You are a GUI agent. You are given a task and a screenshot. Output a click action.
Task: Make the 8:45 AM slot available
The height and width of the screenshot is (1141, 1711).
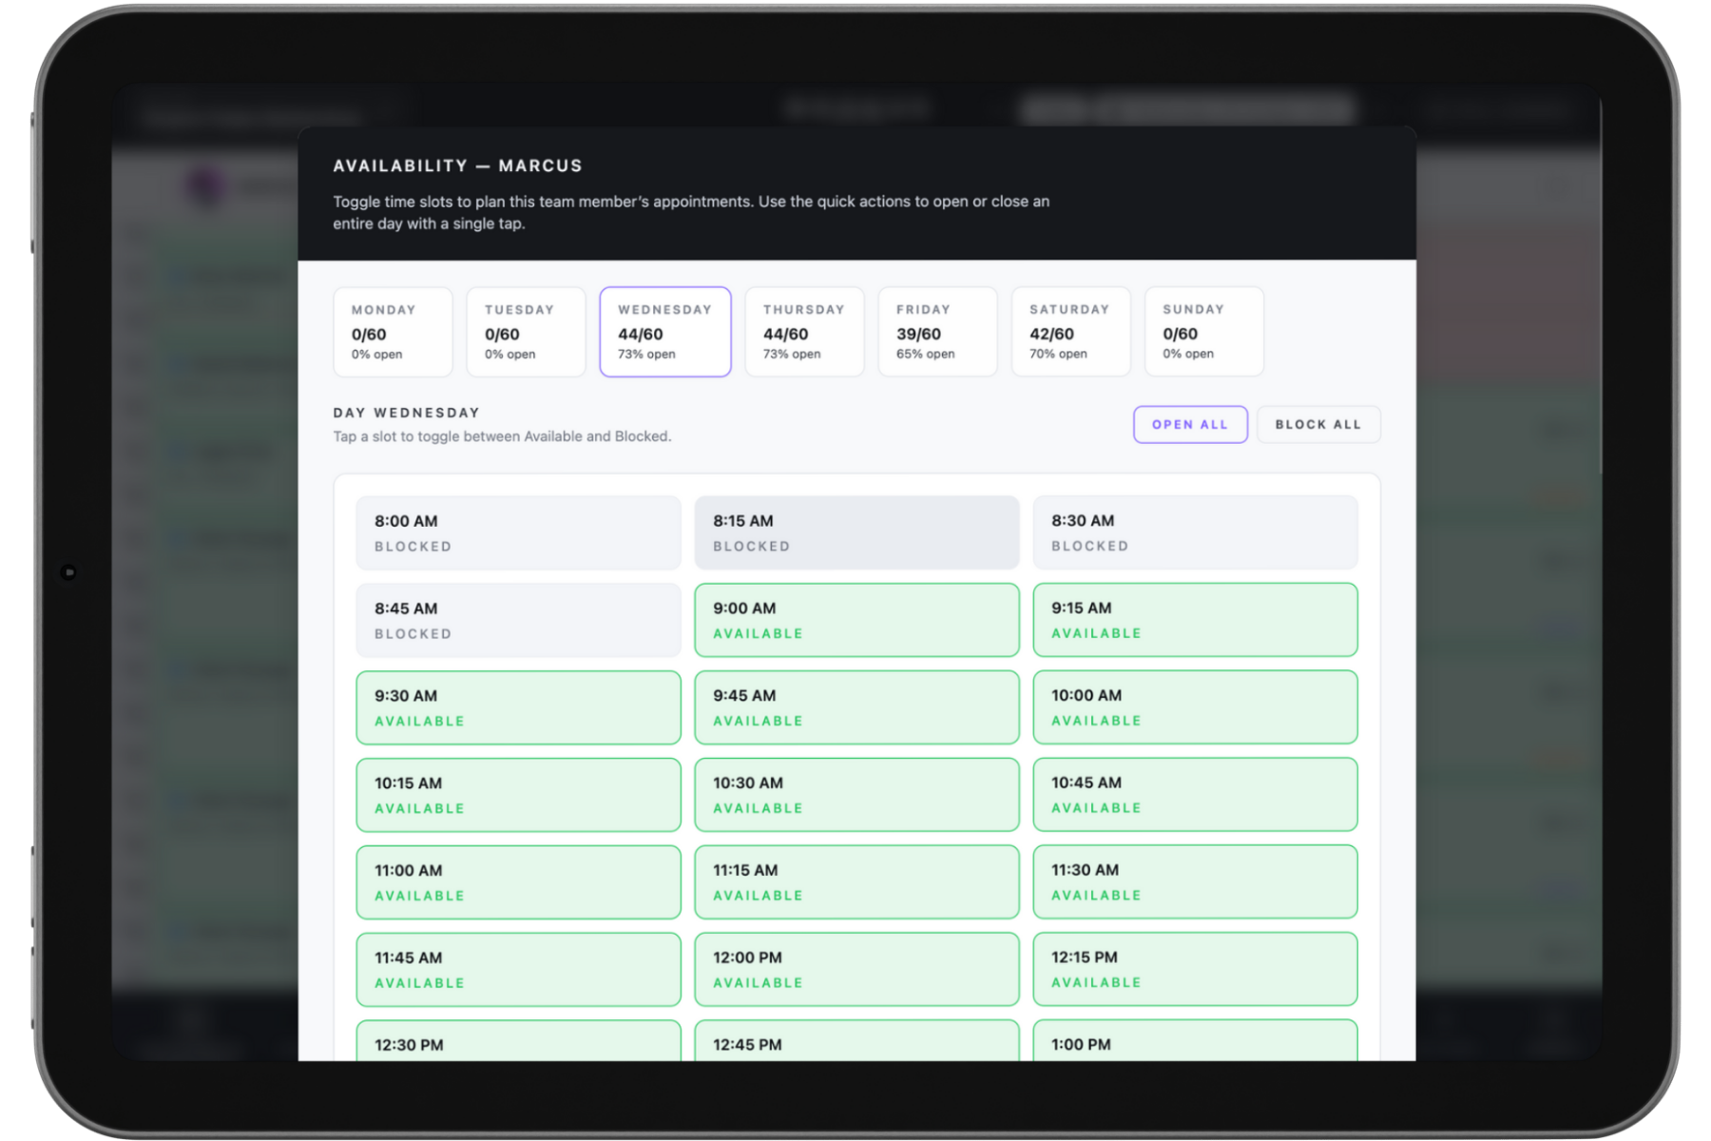[x=518, y=620]
